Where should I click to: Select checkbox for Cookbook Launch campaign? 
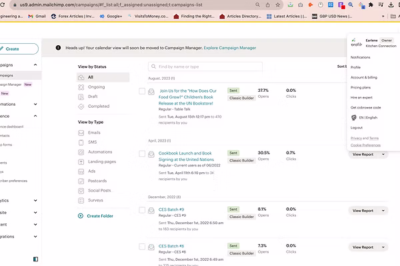coord(142,154)
